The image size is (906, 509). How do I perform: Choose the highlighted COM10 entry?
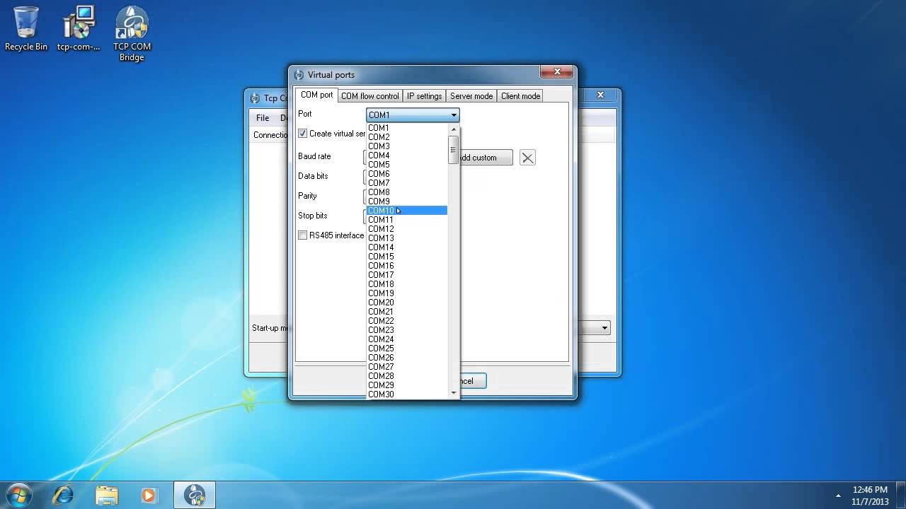coord(407,211)
